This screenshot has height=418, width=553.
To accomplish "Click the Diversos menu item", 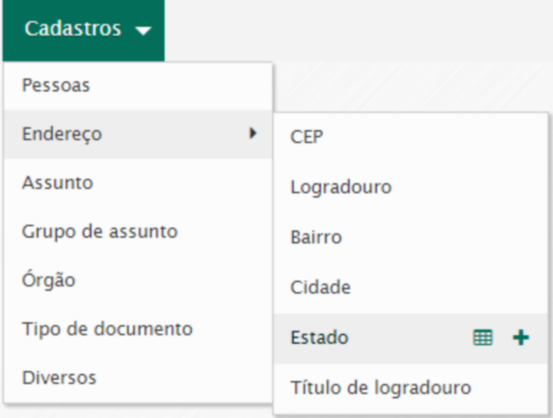I will tap(59, 377).
